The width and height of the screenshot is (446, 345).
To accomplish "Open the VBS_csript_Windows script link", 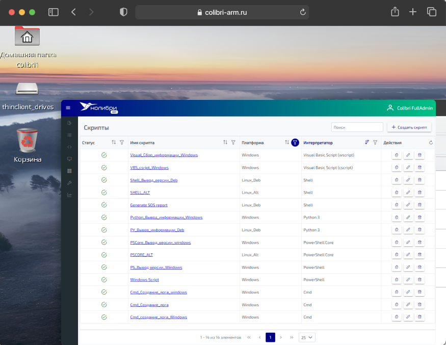I will 149,168.
